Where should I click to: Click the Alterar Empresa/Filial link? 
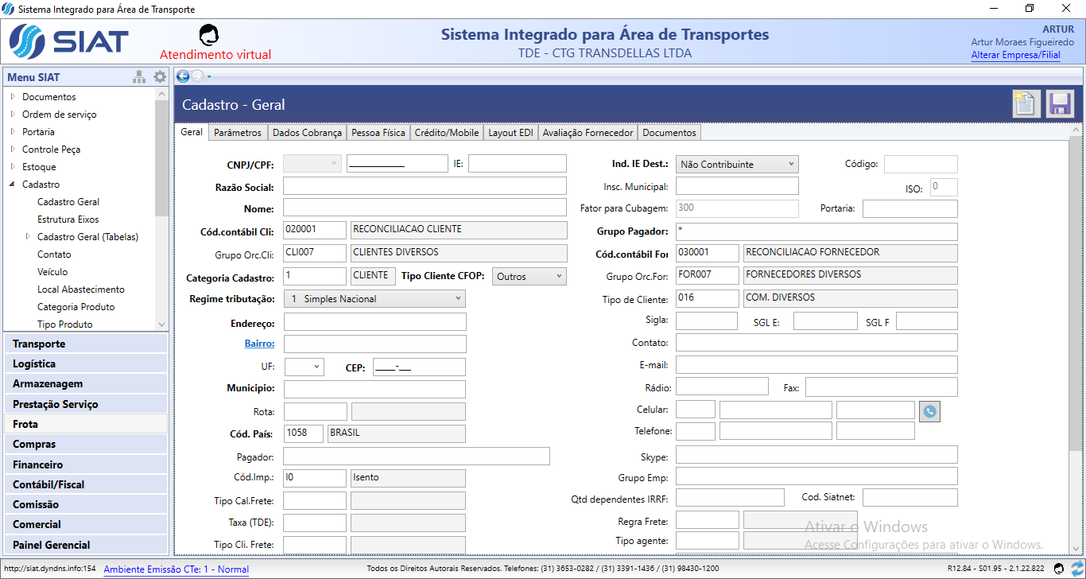pyautogui.click(x=1015, y=56)
